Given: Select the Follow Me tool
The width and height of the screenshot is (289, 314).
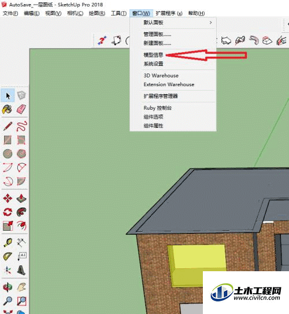Looking at the screenshot, I should point(21,212).
